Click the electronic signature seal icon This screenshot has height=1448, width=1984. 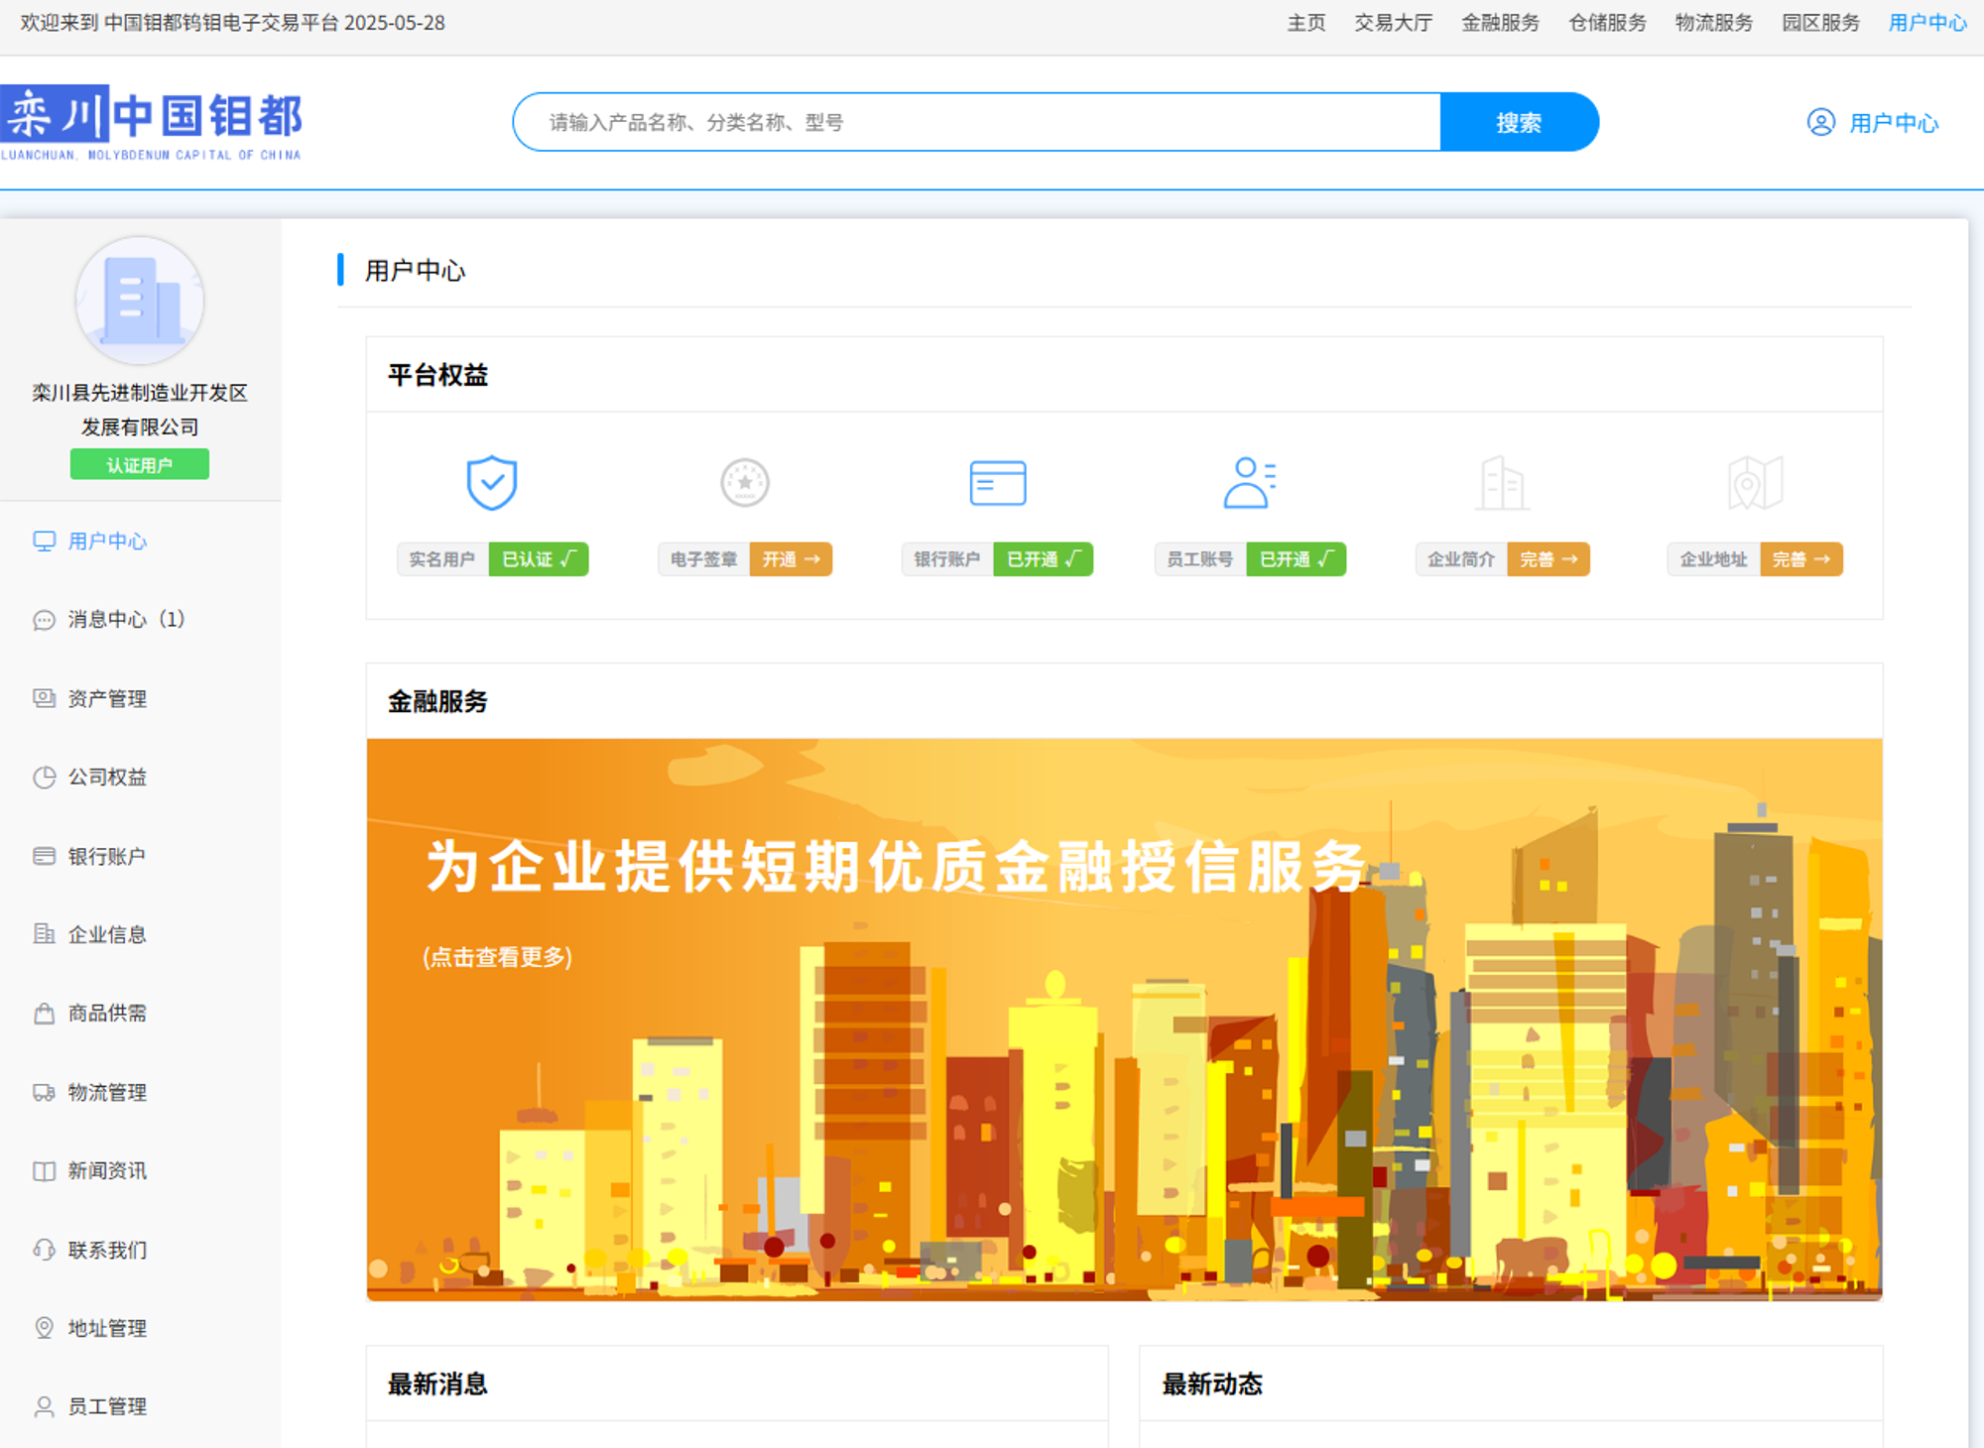coord(745,483)
